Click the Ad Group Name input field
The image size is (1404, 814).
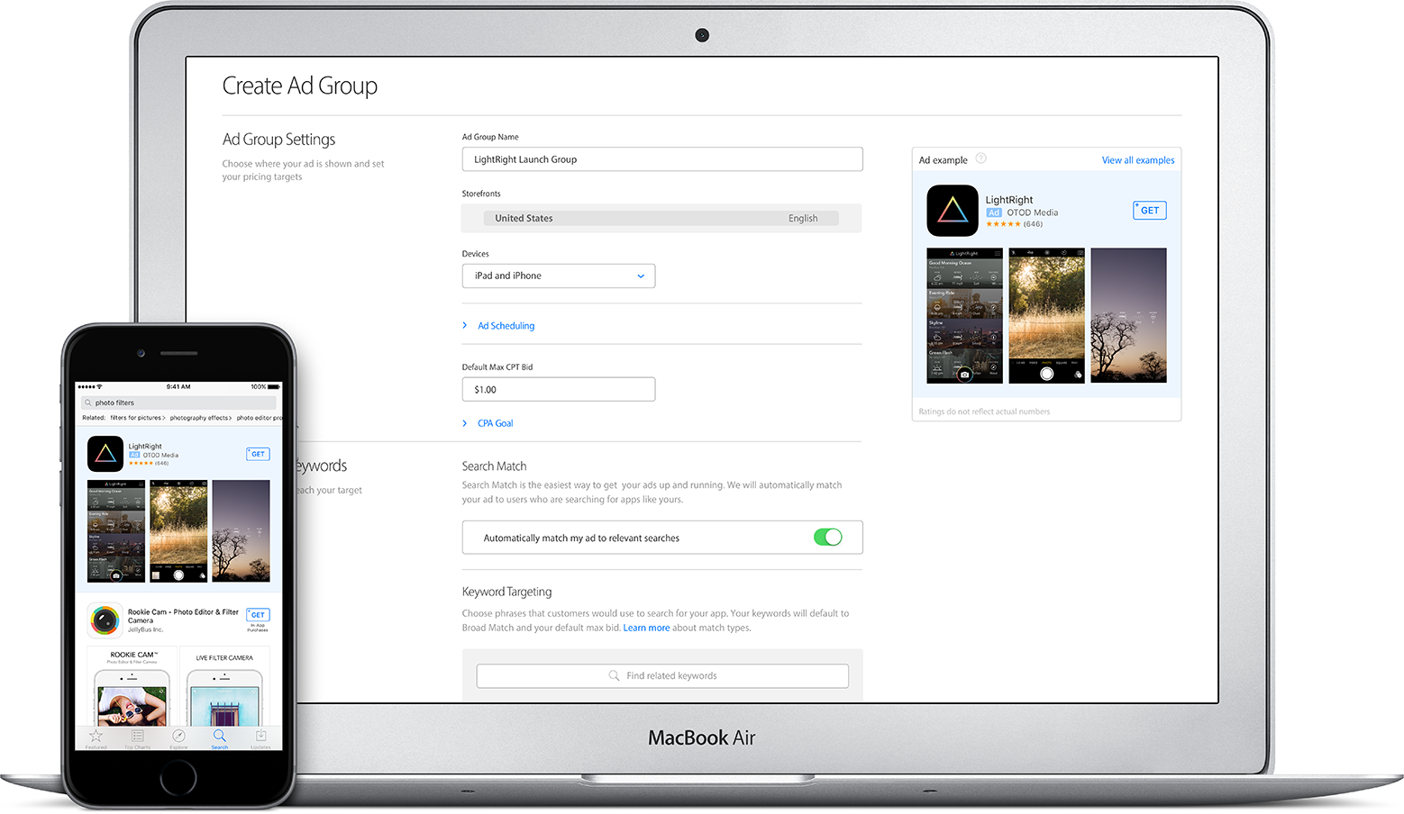point(662,159)
